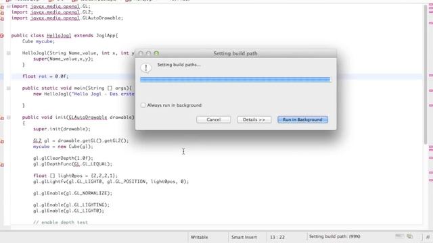Click the rightmost status bar icon
The image size is (433, 243).
[428, 237]
